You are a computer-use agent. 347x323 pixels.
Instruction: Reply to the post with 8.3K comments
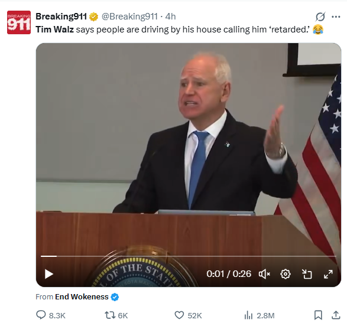click(51, 315)
